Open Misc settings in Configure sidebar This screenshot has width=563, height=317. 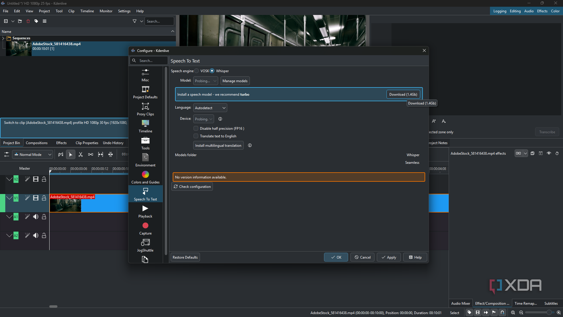[x=145, y=75]
